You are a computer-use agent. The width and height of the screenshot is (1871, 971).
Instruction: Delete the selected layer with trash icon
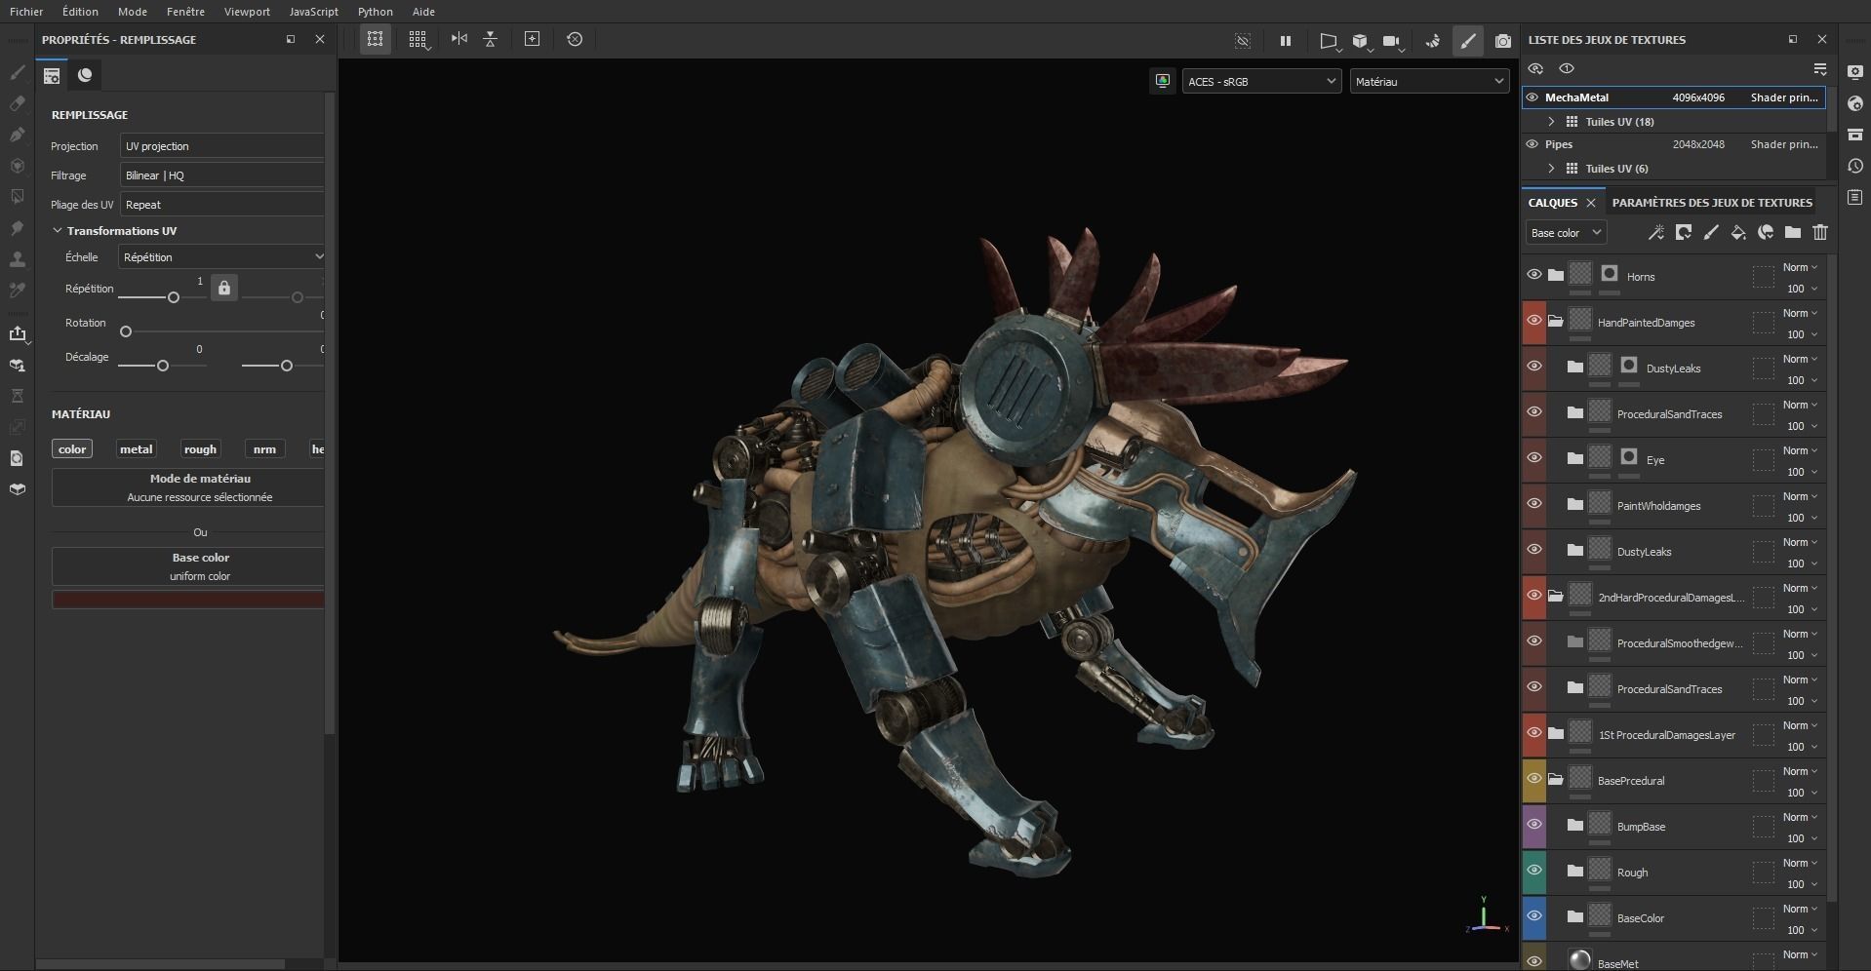point(1819,232)
